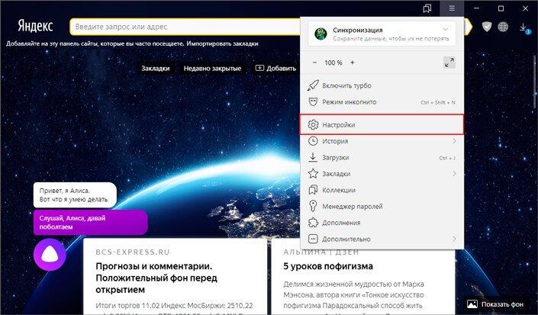Expand the Синхронизация dropdown chevron
This screenshot has width=538, height=315.
pos(445,30)
